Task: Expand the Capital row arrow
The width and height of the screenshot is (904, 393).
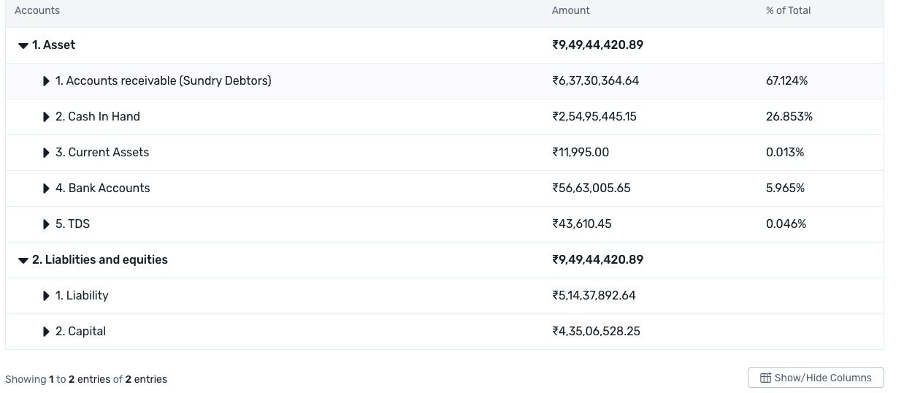Action: pyautogui.click(x=47, y=332)
